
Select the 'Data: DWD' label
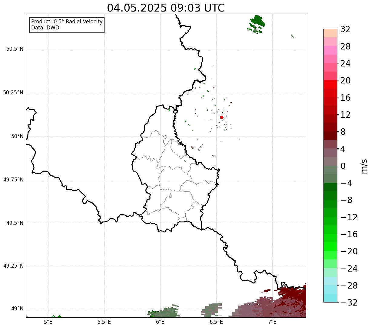(45, 28)
